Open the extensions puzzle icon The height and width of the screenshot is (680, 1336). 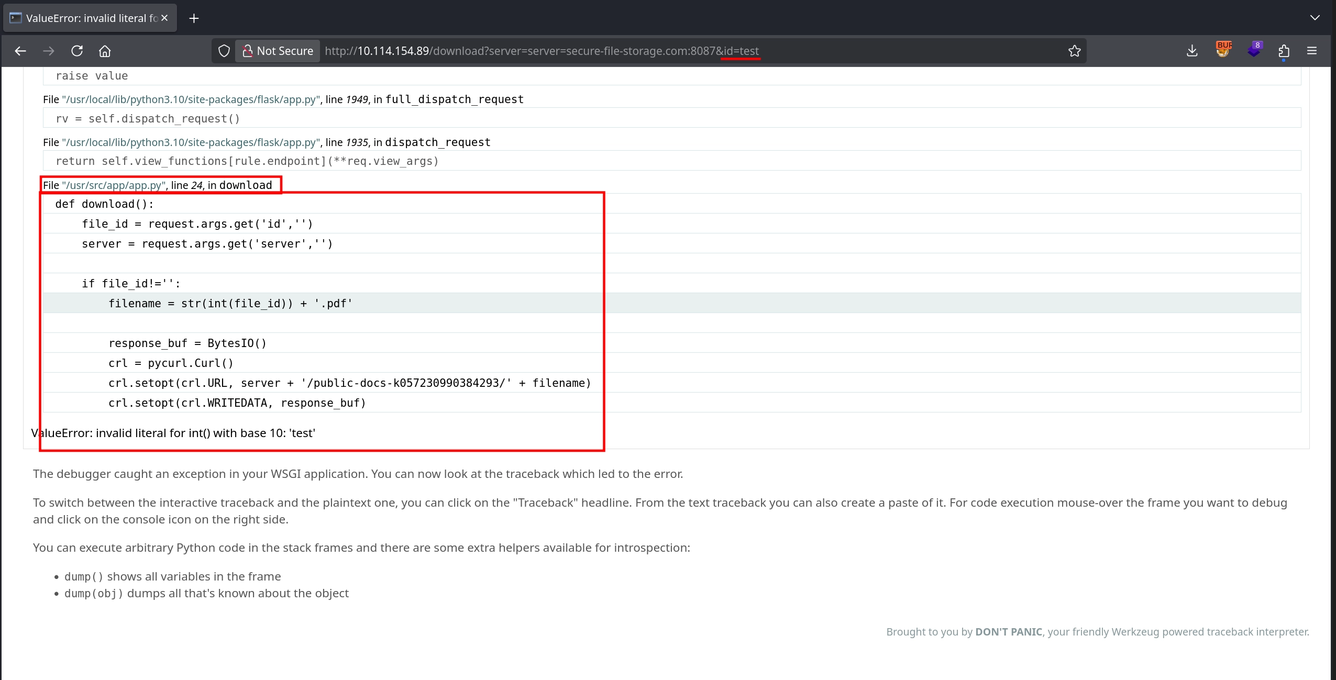point(1284,51)
